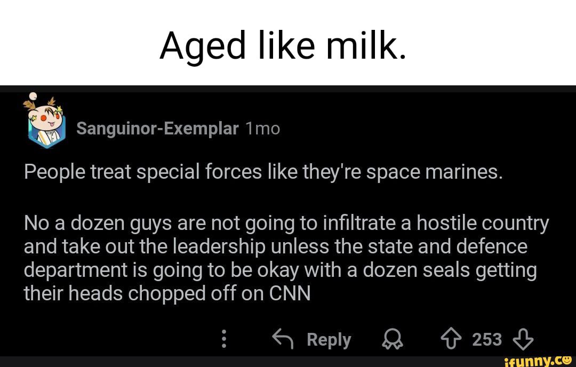
Task: Click the 1mo comment timestamp
Action: [x=262, y=129]
